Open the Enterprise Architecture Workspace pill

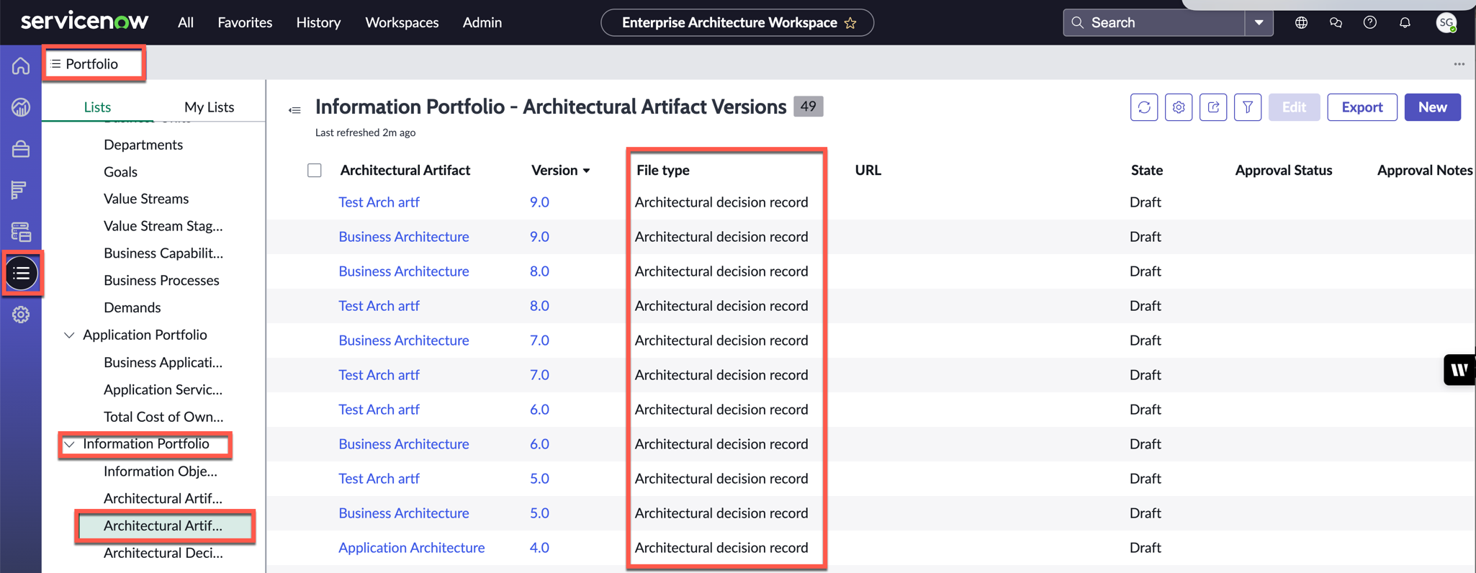click(x=737, y=22)
